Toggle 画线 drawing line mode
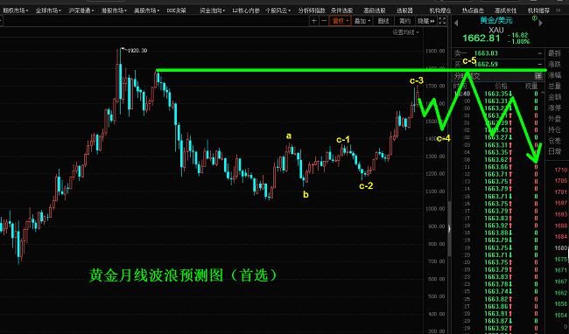The width and height of the screenshot is (569, 334). coord(383,21)
